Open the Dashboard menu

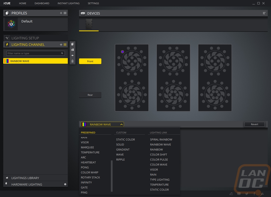[42, 3]
